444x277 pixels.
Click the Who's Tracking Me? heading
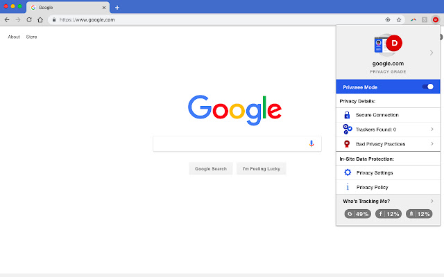pyautogui.click(x=366, y=202)
